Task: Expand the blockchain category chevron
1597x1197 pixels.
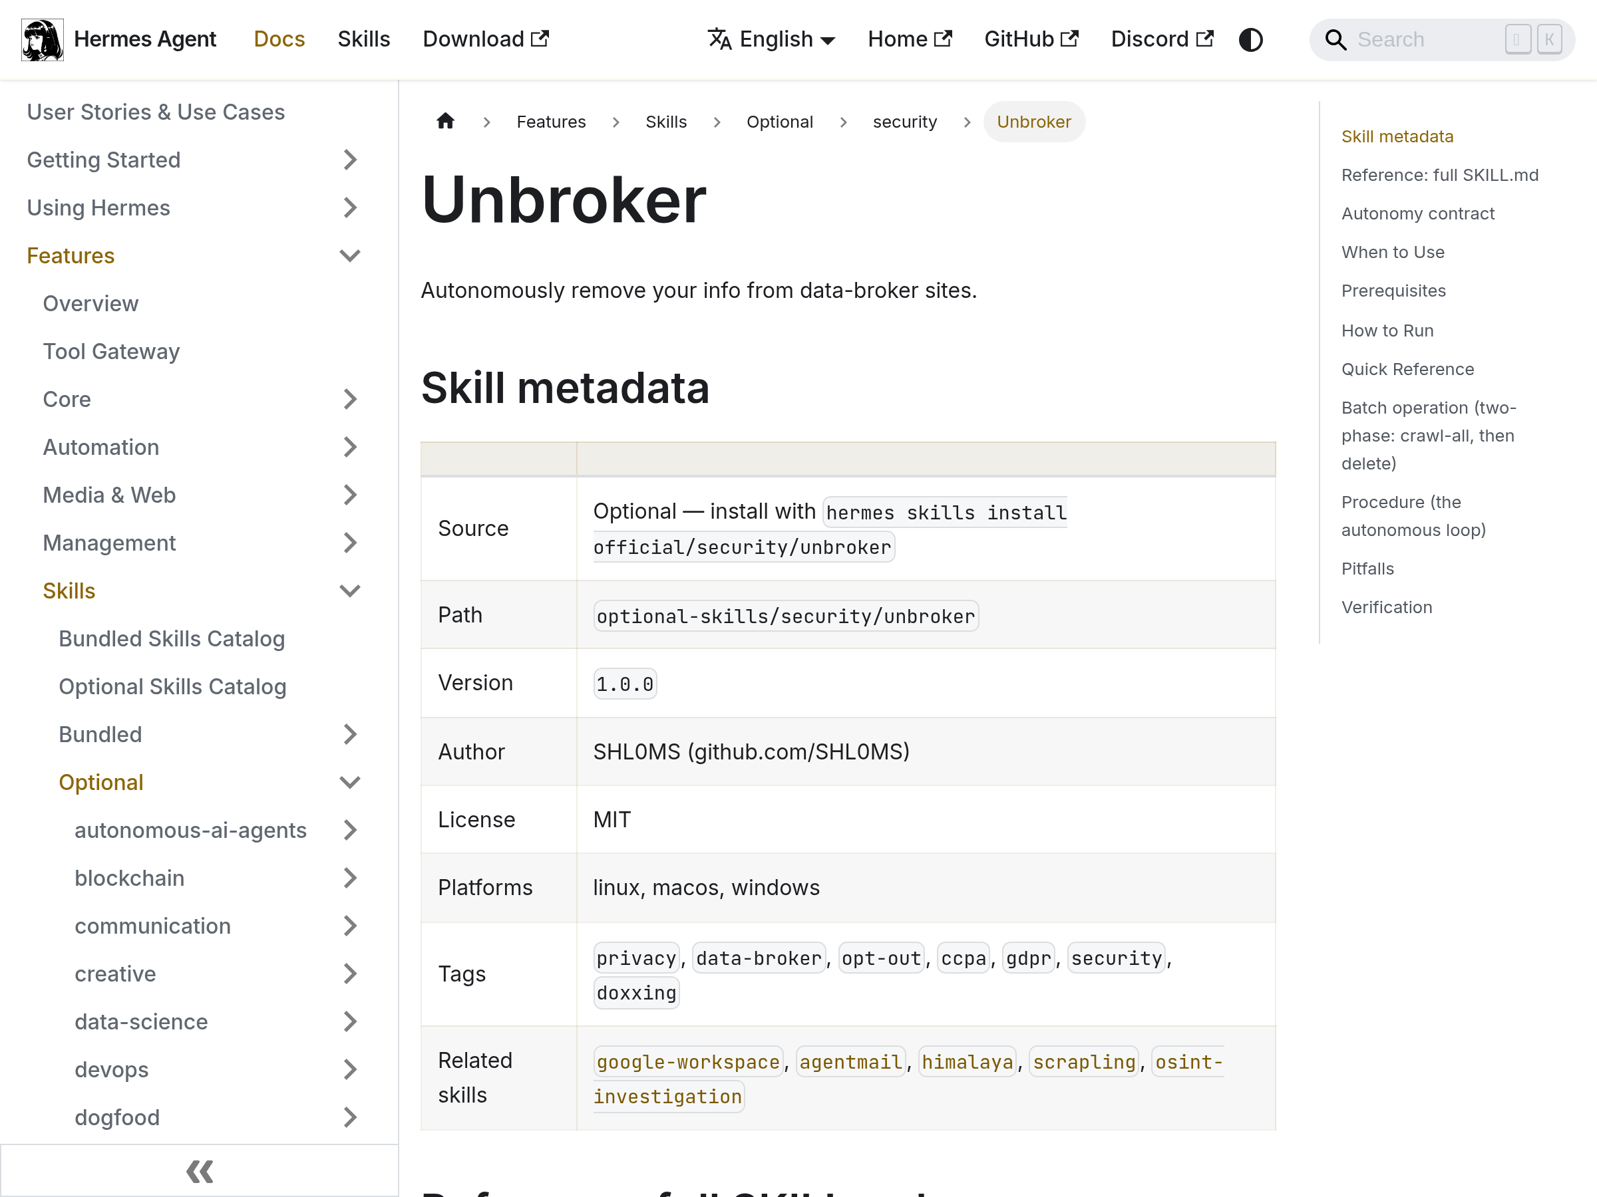Action: click(350, 877)
